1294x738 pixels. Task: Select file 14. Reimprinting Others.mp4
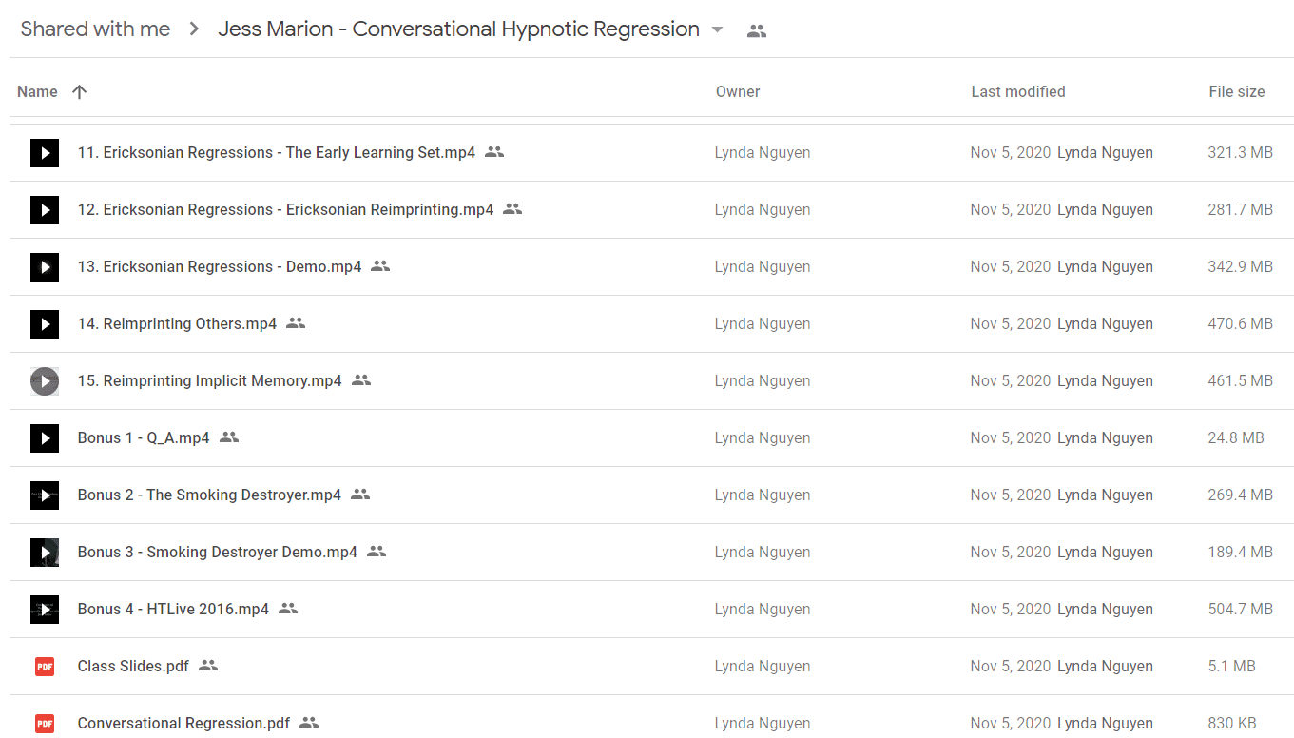(177, 323)
